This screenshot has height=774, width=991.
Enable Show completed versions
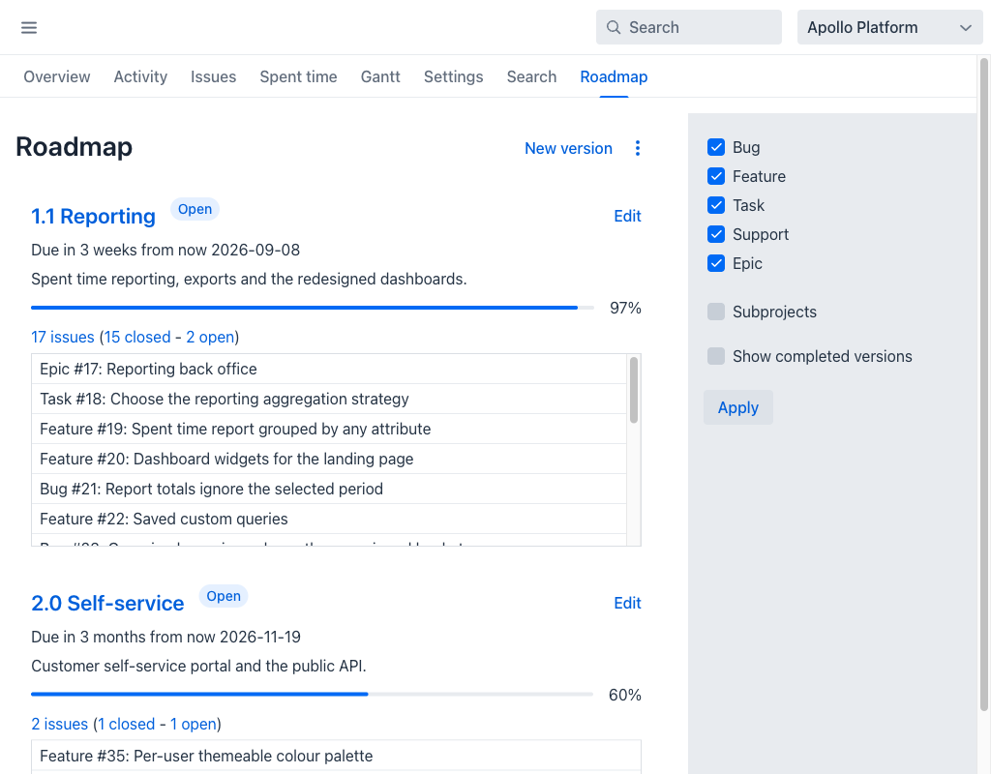coord(716,356)
